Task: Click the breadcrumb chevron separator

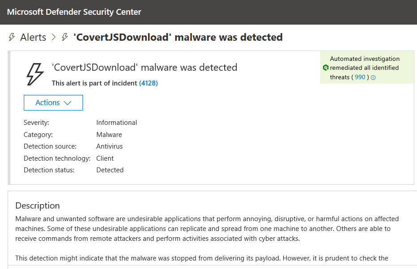Action: pos(54,37)
